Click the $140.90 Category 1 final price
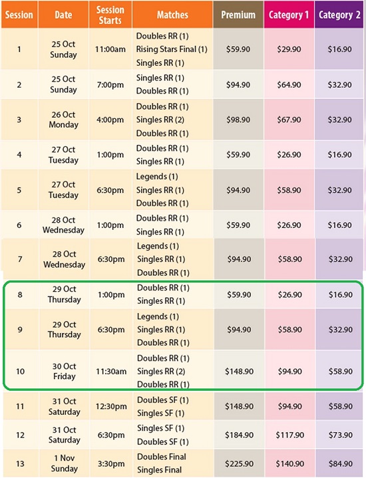The height and width of the screenshot is (478, 366). tap(290, 463)
